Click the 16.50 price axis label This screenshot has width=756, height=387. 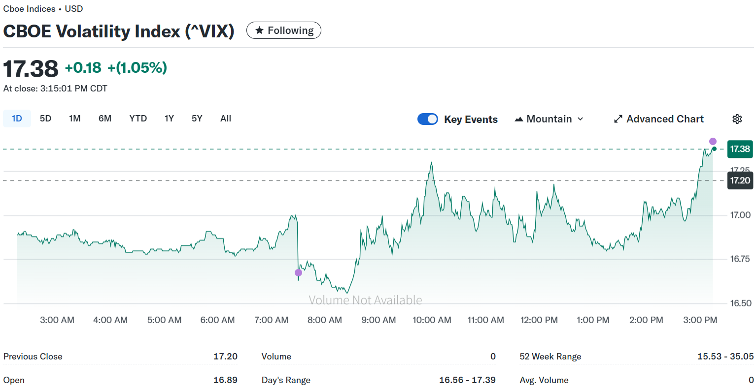pyautogui.click(x=740, y=303)
